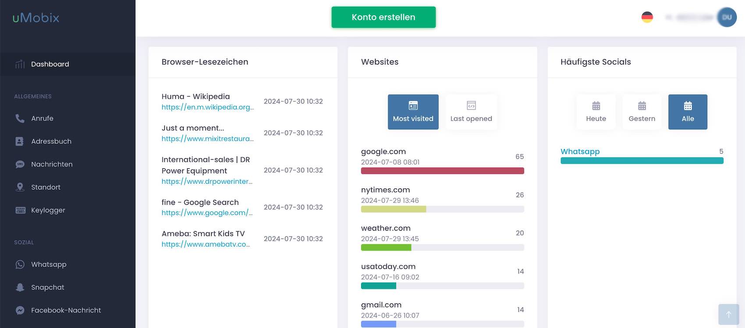The height and width of the screenshot is (328, 745).
Task: Select the Alle socials filter
Action: (x=688, y=112)
